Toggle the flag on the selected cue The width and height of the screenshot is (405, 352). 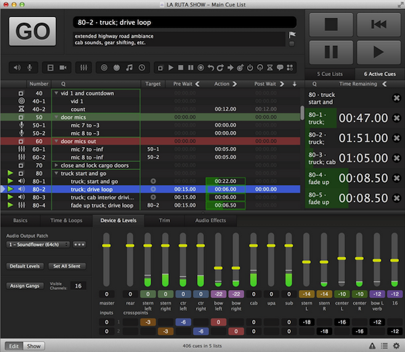pos(292,34)
